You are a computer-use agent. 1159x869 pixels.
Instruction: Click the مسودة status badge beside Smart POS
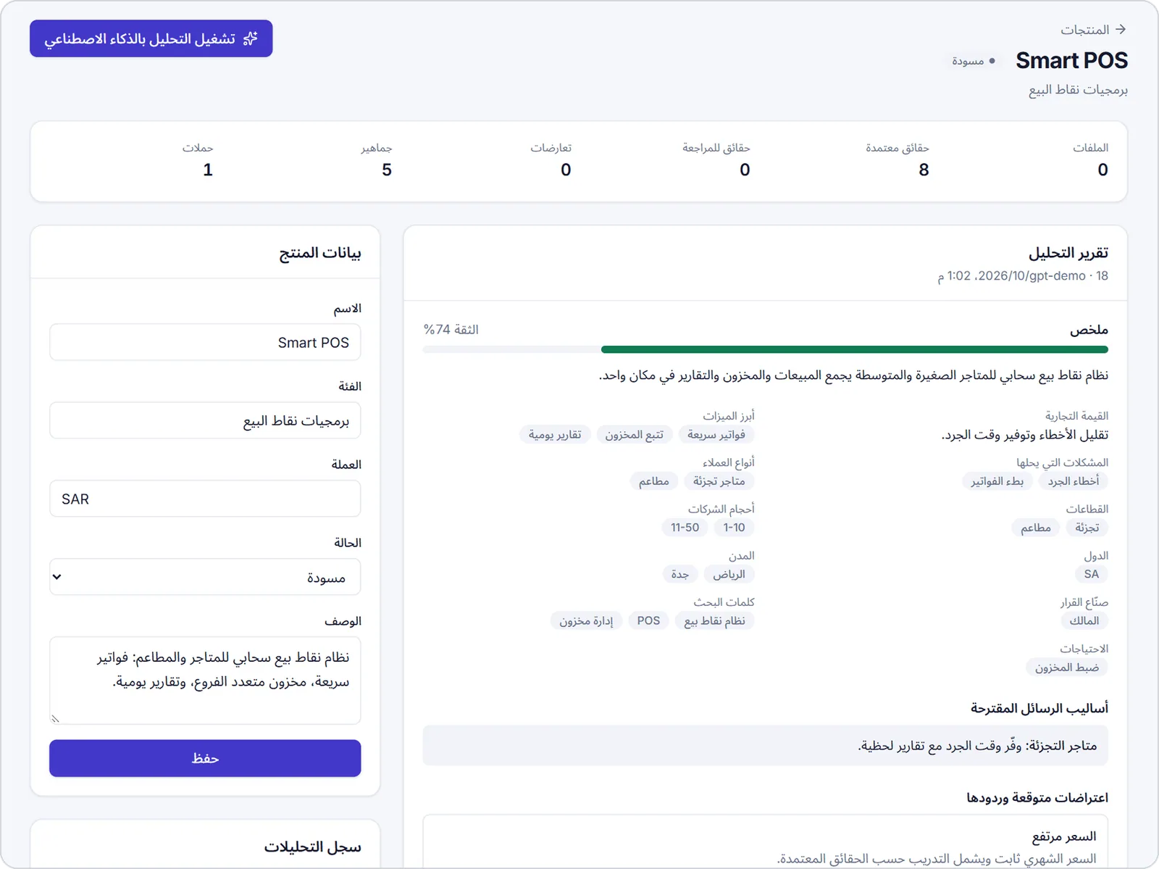(974, 62)
